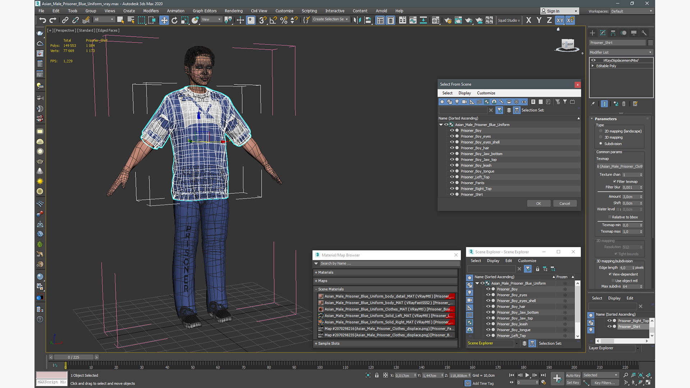This screenshot has height=388, width=690.
Task: Click the Remove modifier trash icon
Action: tap(624, 104)
